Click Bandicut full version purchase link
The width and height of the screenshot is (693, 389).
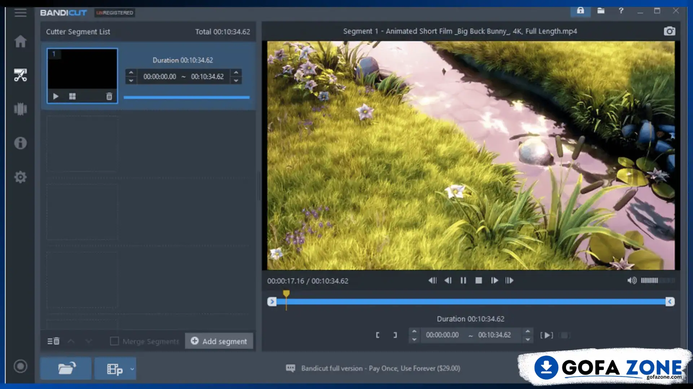click(x=380, y=368)
